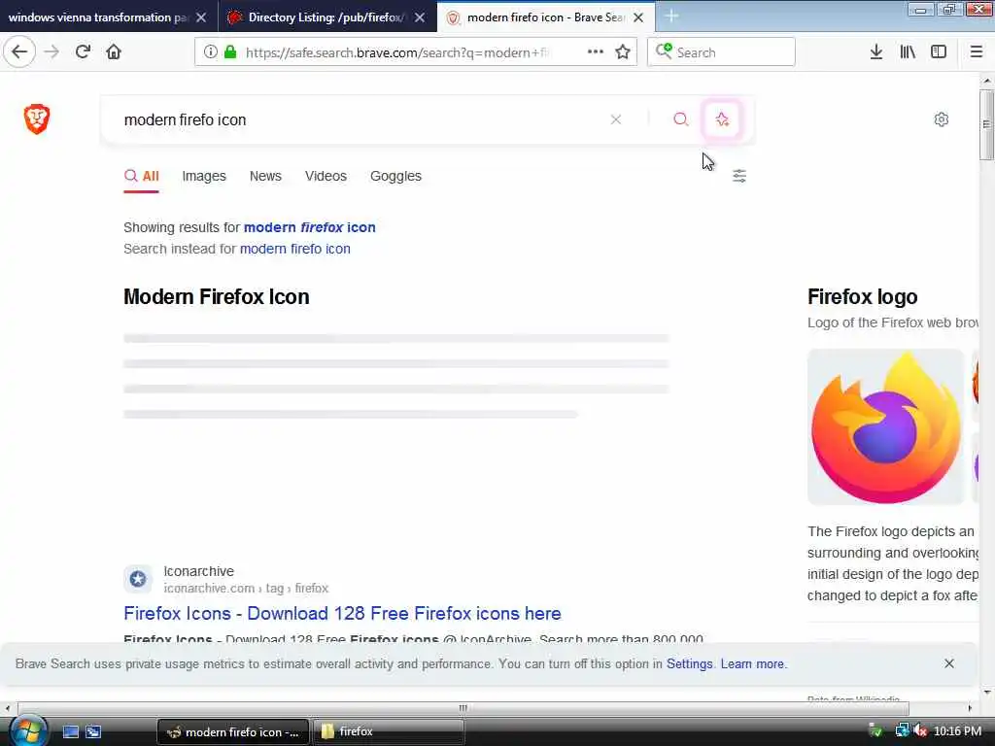995x746 pixels.
Task: Open Brave Search settings gear
Action: [941, 119]
